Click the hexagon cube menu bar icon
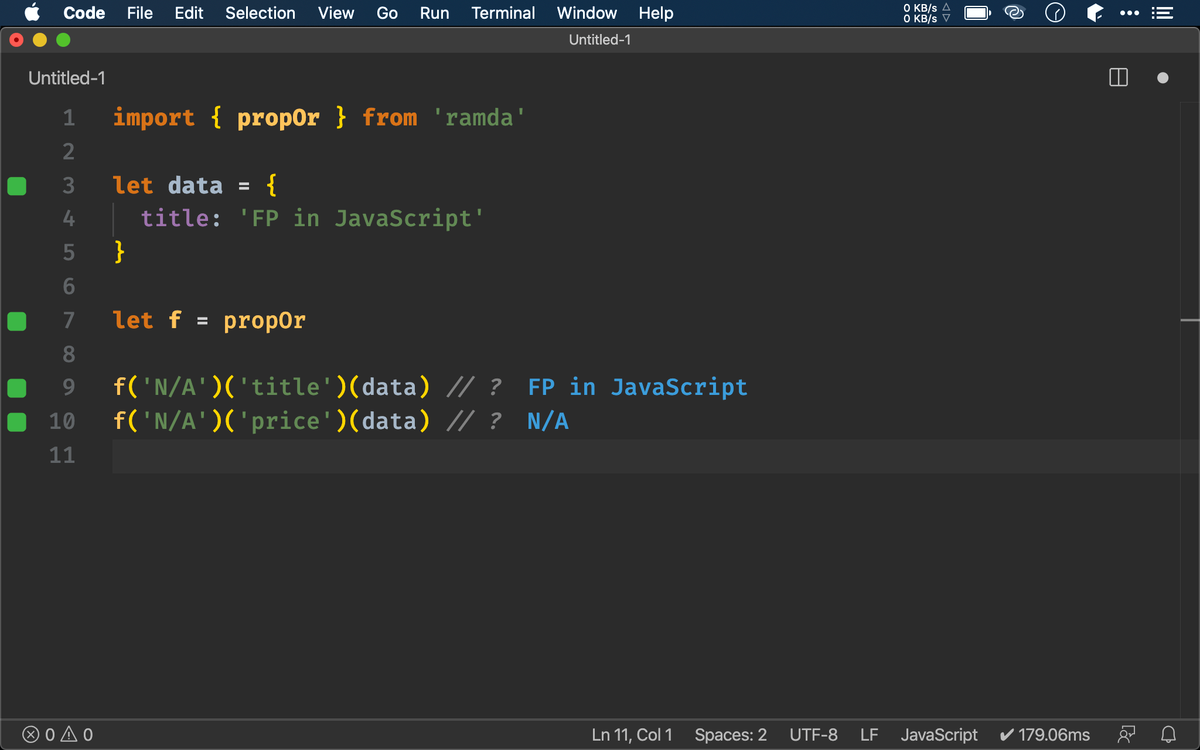The height and width of the screenshot is (750, 1200). [1095, 13]
